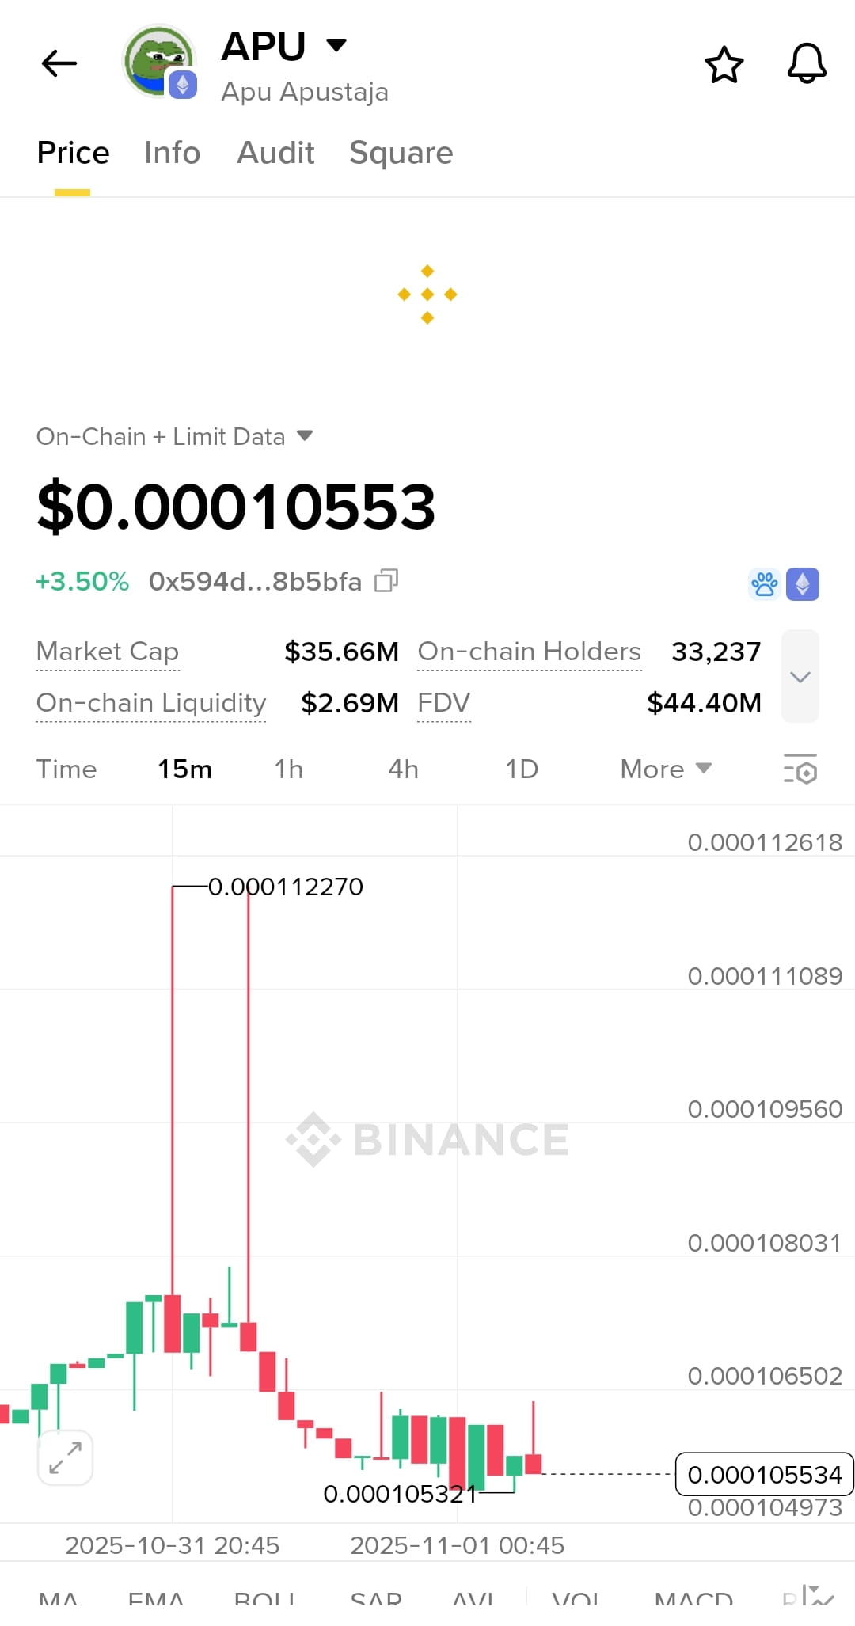
Task: Tap the Market Cap label
Action: pyautogui.click(x=108, y=652)
